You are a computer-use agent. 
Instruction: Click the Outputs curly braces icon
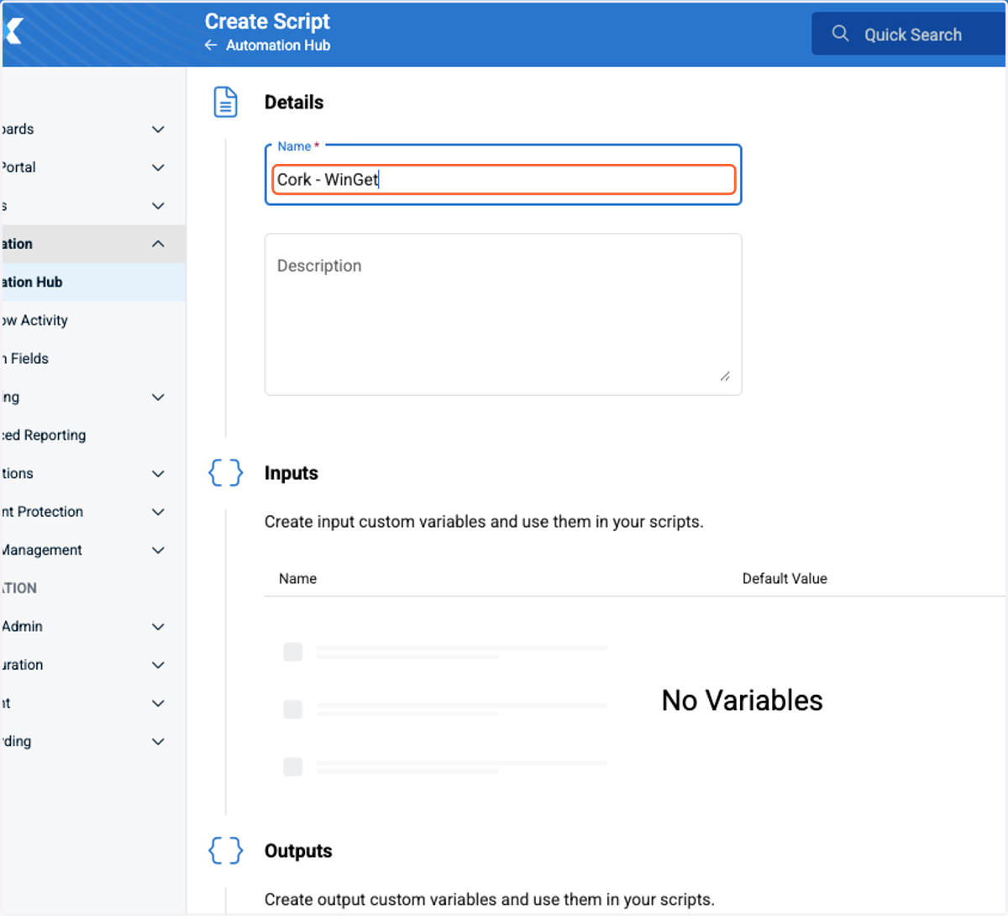pyautogui.click(x=225, y=850)
